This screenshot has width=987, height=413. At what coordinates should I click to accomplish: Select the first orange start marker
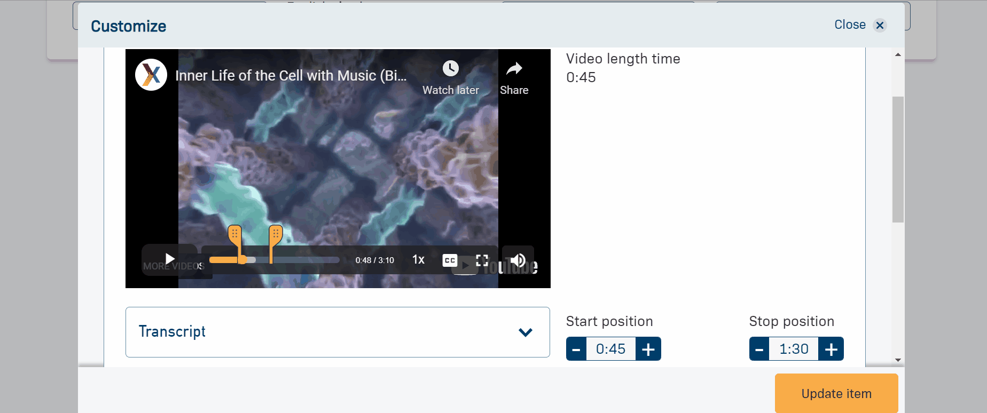pos(235,235)
